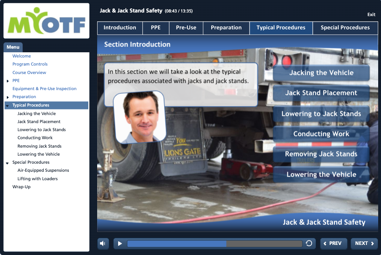Expand the PPE menu arrow
This screenshot has height=255, width=381.
[8, 81]
